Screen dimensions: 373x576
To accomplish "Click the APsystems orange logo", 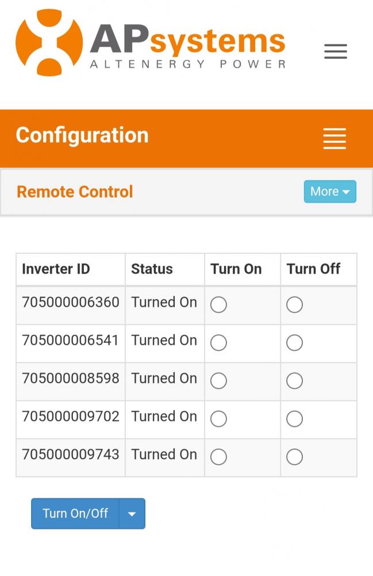I will (150, 42).
